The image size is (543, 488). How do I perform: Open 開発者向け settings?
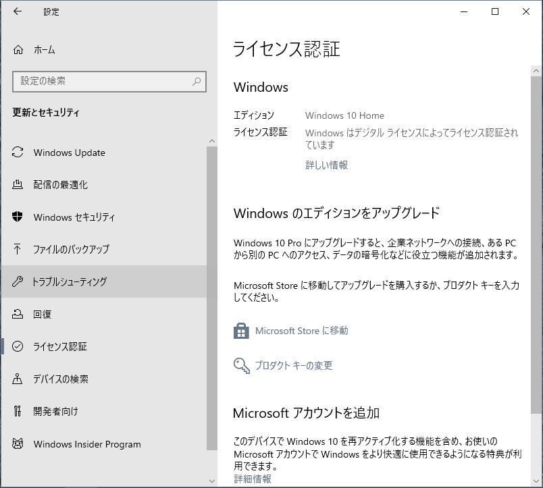(104, 411)
